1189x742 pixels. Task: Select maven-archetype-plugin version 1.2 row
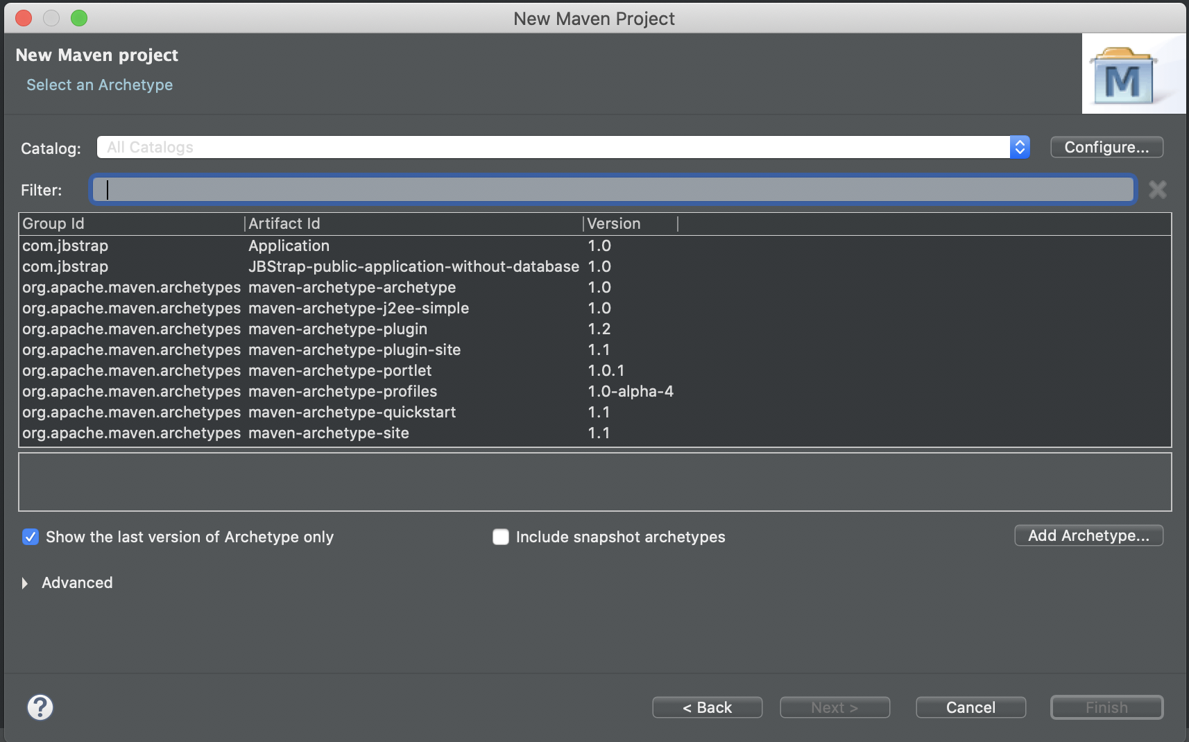pos(594,329)
